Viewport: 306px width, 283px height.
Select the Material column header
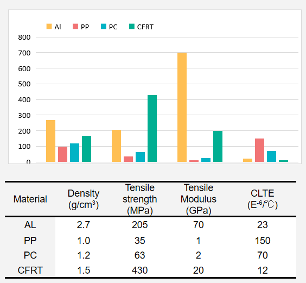pyautogui.click(x=30, y=199)
